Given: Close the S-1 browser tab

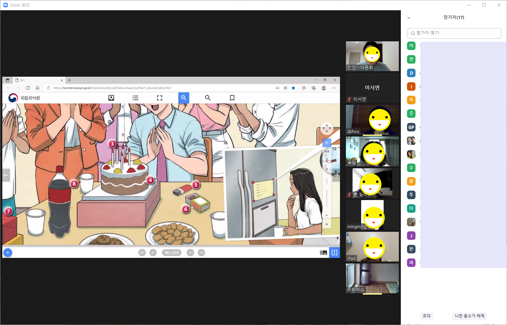Looking at the screenshot, I should pyautogui.click(x=62, y=80).
